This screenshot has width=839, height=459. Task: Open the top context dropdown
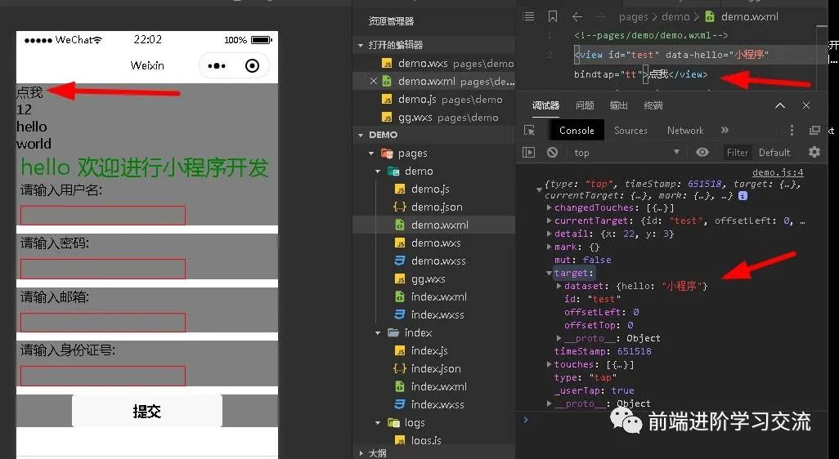[x=626, y=153]
